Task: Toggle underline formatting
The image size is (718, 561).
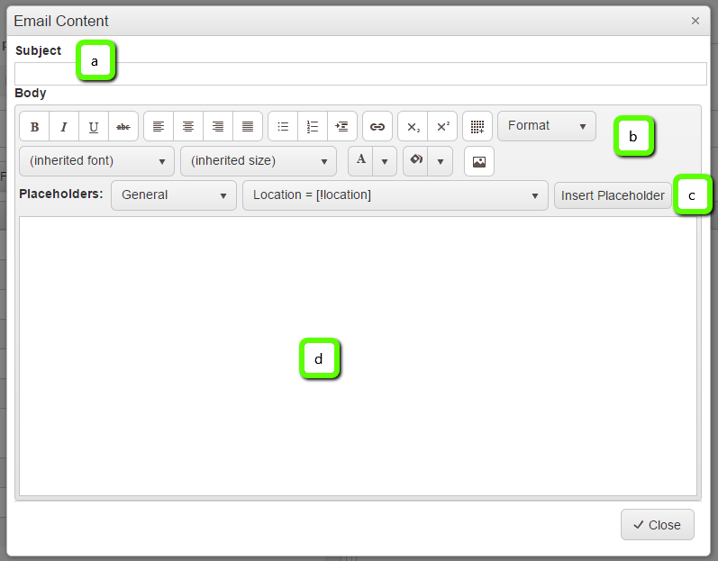Action: tap(94, 127)
